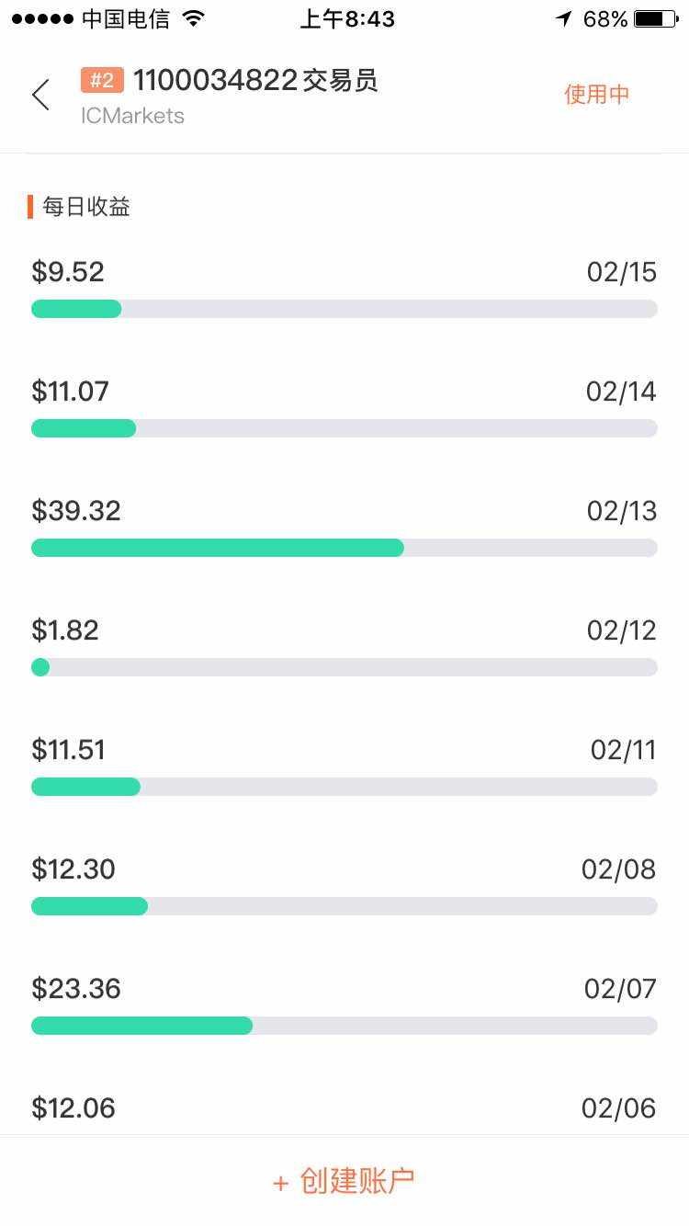Select the $1.82 earnings amount
This screenshot has height=1226, width=689.
click(65, 630)
